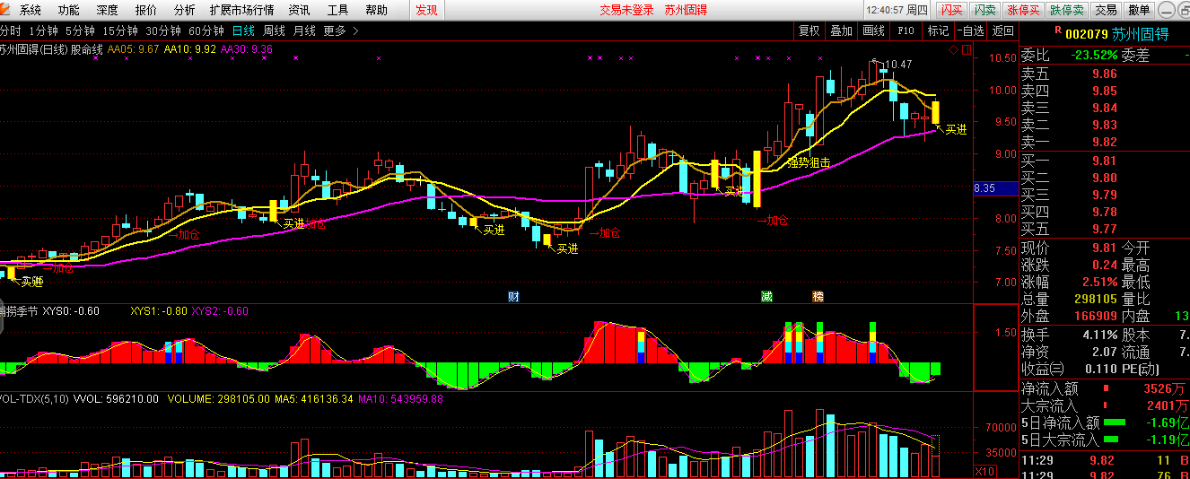The width and height of the screenshot is (1190, 479).
Task: Select the 60分钟 timeframe tab
Action: pos(206,30)
